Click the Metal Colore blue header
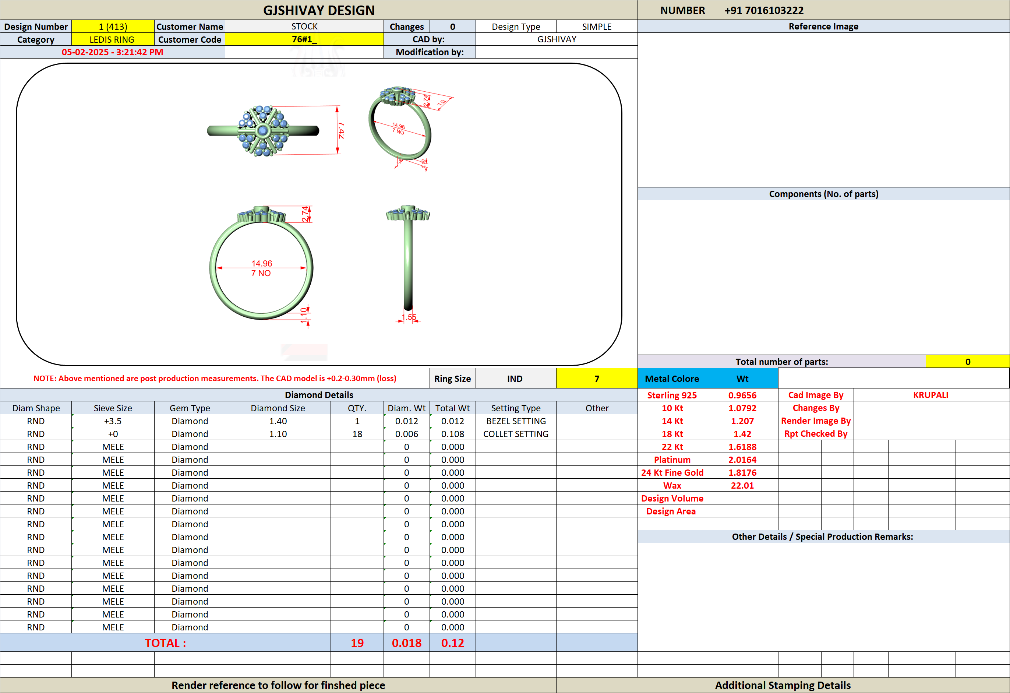 point(672,379)
